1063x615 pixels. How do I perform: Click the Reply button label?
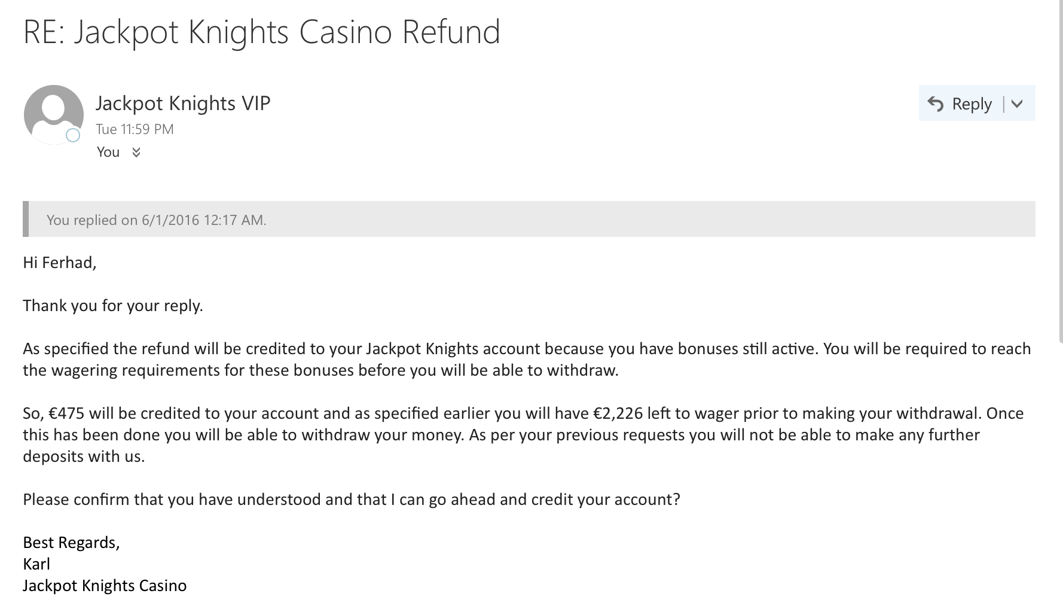pos(972,104)
